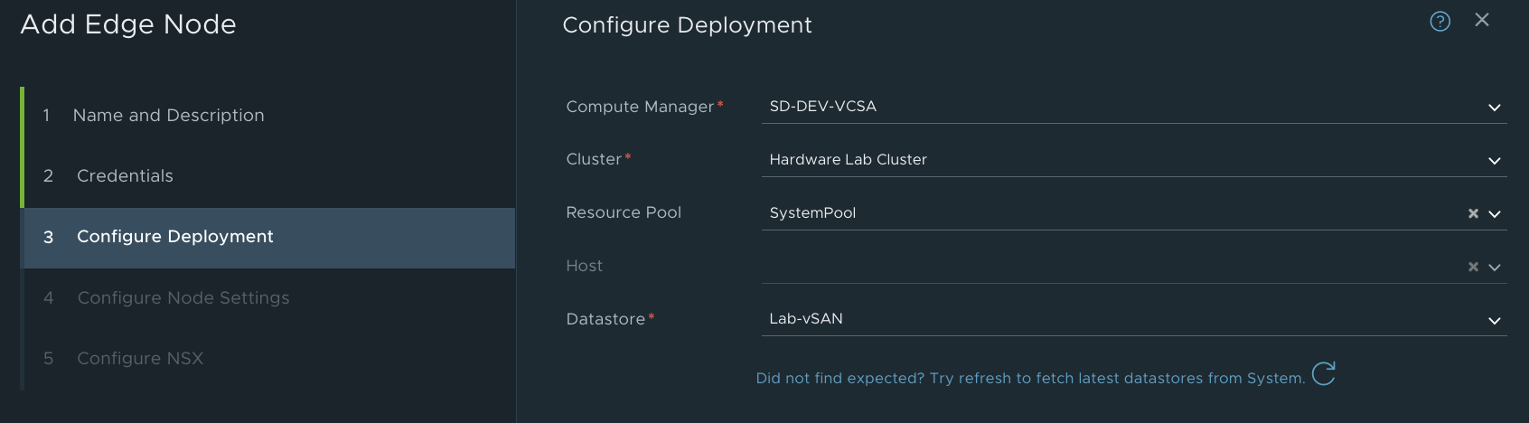Expand the Compute Manager dropdown arrow
The image size is (1529, 423).
click(1494, 108)
